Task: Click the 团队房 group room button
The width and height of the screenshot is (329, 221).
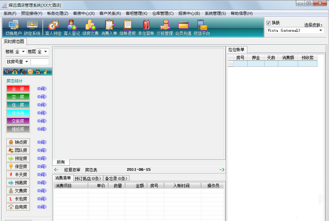Action: [18, 150]
